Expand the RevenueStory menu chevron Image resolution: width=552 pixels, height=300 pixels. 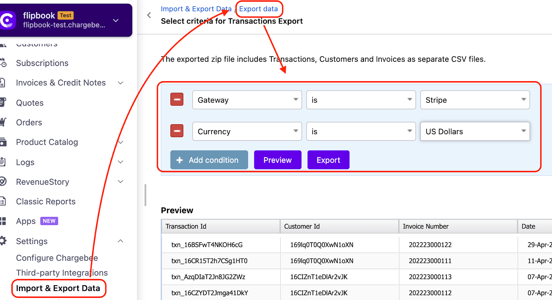[x=120, y=182]
